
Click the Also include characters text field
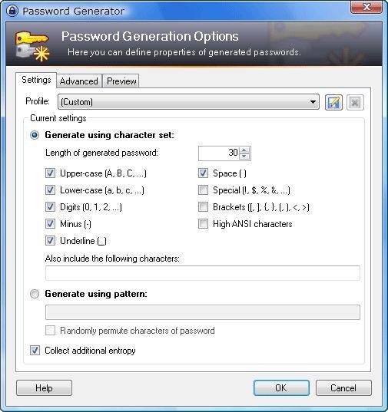(x=203, y=273)
